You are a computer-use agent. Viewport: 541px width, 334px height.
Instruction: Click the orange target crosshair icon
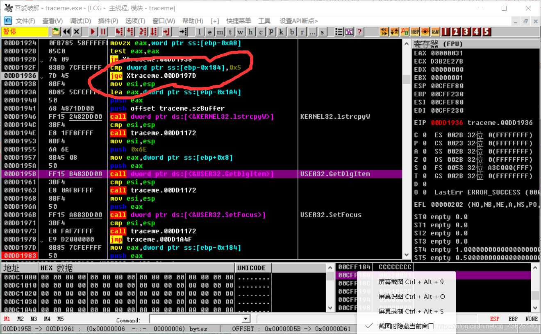[x=425, y=32]
